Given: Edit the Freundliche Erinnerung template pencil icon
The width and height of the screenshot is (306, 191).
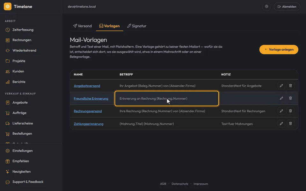Looking at the screenshot, I should point(281,98).
